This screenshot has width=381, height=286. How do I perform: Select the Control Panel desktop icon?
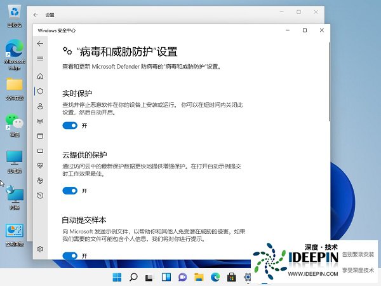coord(15,235)
